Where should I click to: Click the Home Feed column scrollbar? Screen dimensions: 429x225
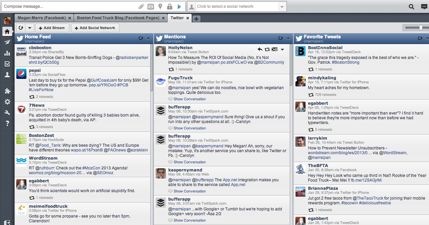point(152,68)
